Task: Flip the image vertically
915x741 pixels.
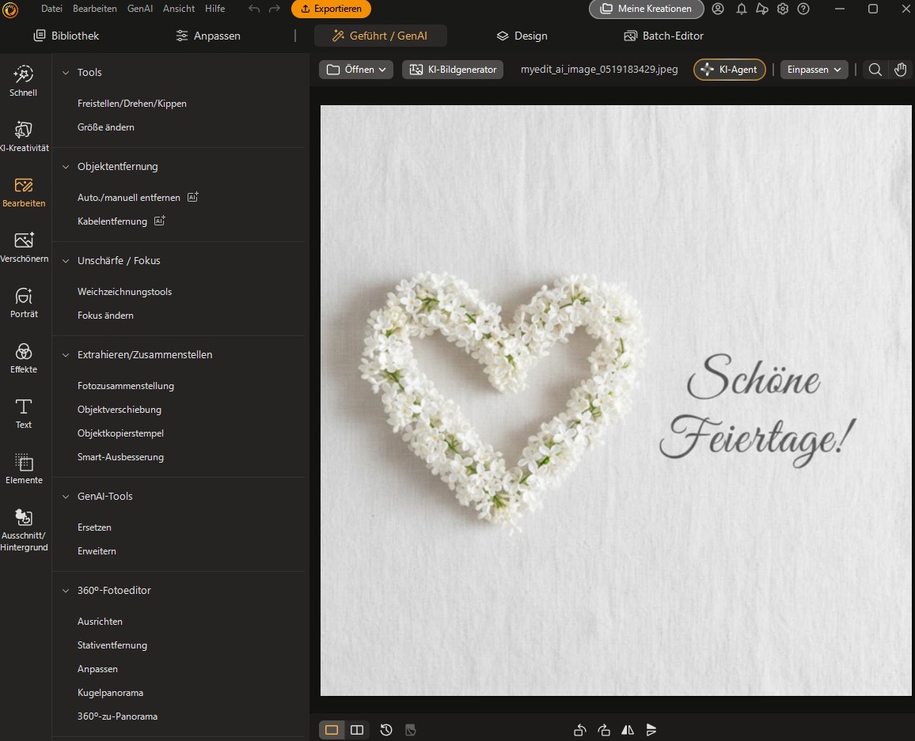Action: pyautogui.click(x=651, y=730)
